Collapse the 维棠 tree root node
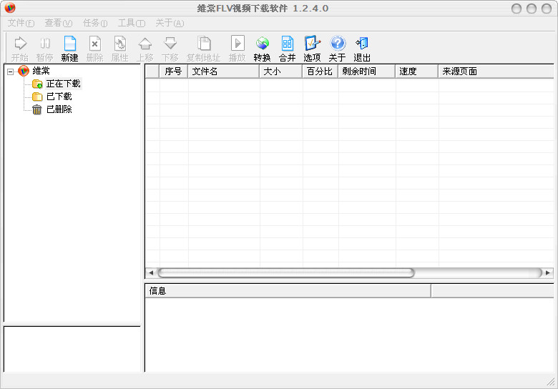The height and width of the screenshot is (389, 558). (10, 71)
